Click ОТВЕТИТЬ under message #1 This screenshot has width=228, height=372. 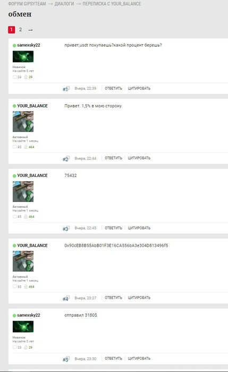pyautogui.click(x=113, y=89)
